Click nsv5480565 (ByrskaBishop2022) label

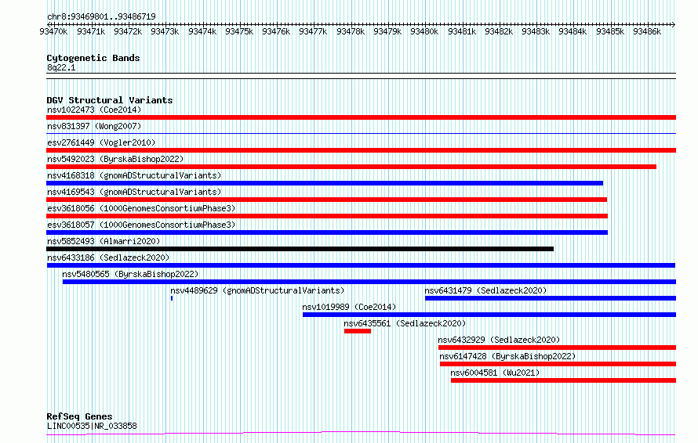[130, 274]
